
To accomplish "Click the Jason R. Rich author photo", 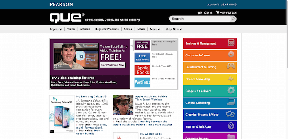I will (123, 105).
